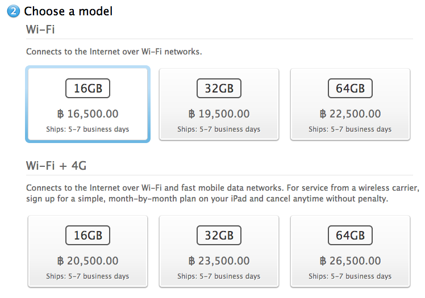Click the fast mobile data networks description paragraph
The width and height of the screenshot is (425, 298).
(x=222, y=194)
